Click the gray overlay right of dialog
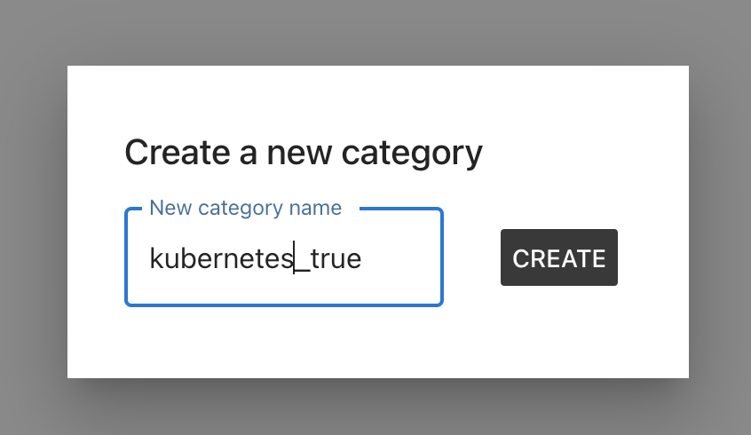The width and height of the screenshot is (751, 435). 719,222
